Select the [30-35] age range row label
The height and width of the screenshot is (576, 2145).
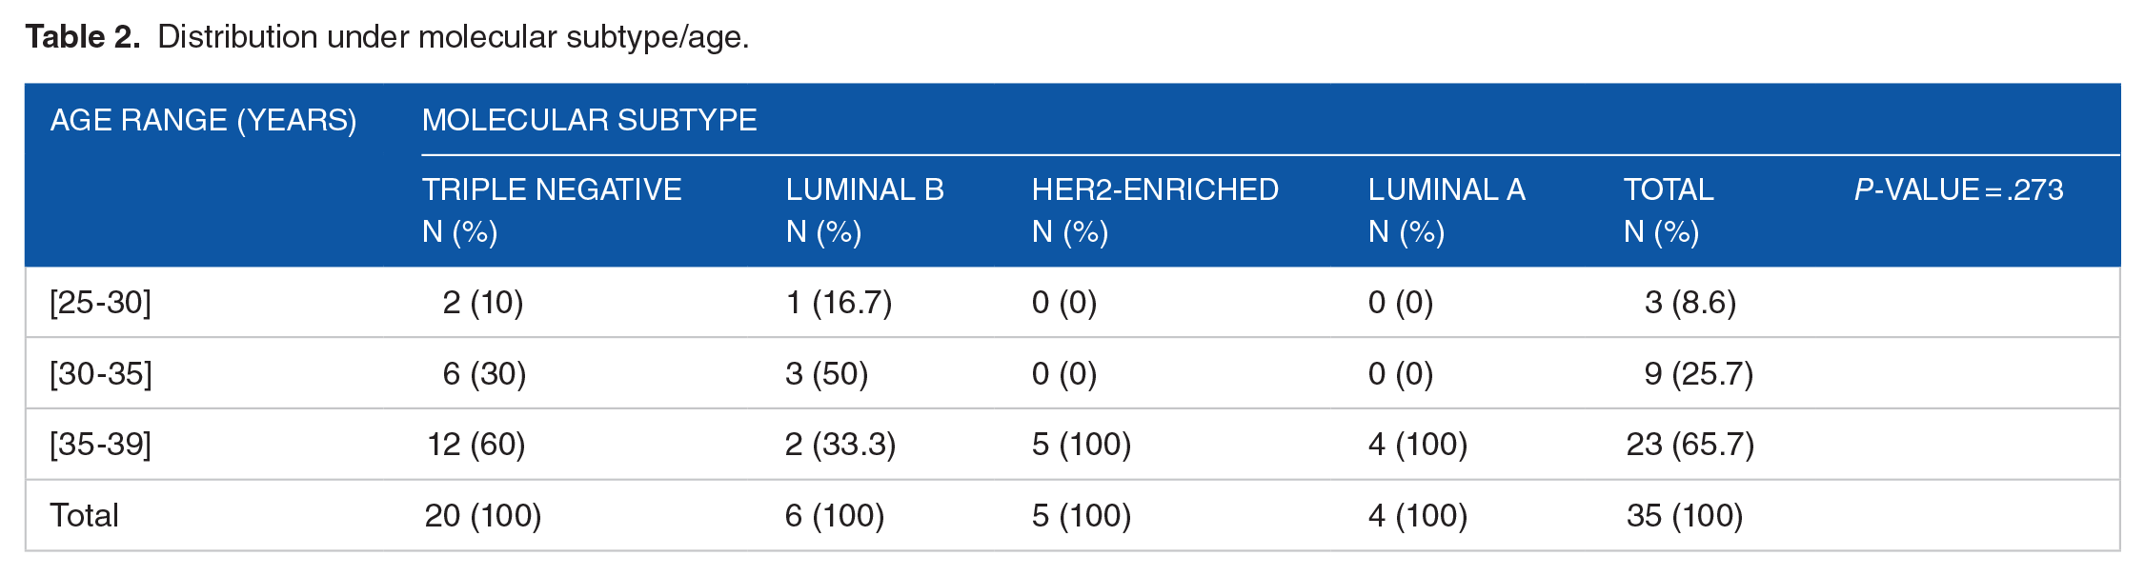click(x=100, y=373)
